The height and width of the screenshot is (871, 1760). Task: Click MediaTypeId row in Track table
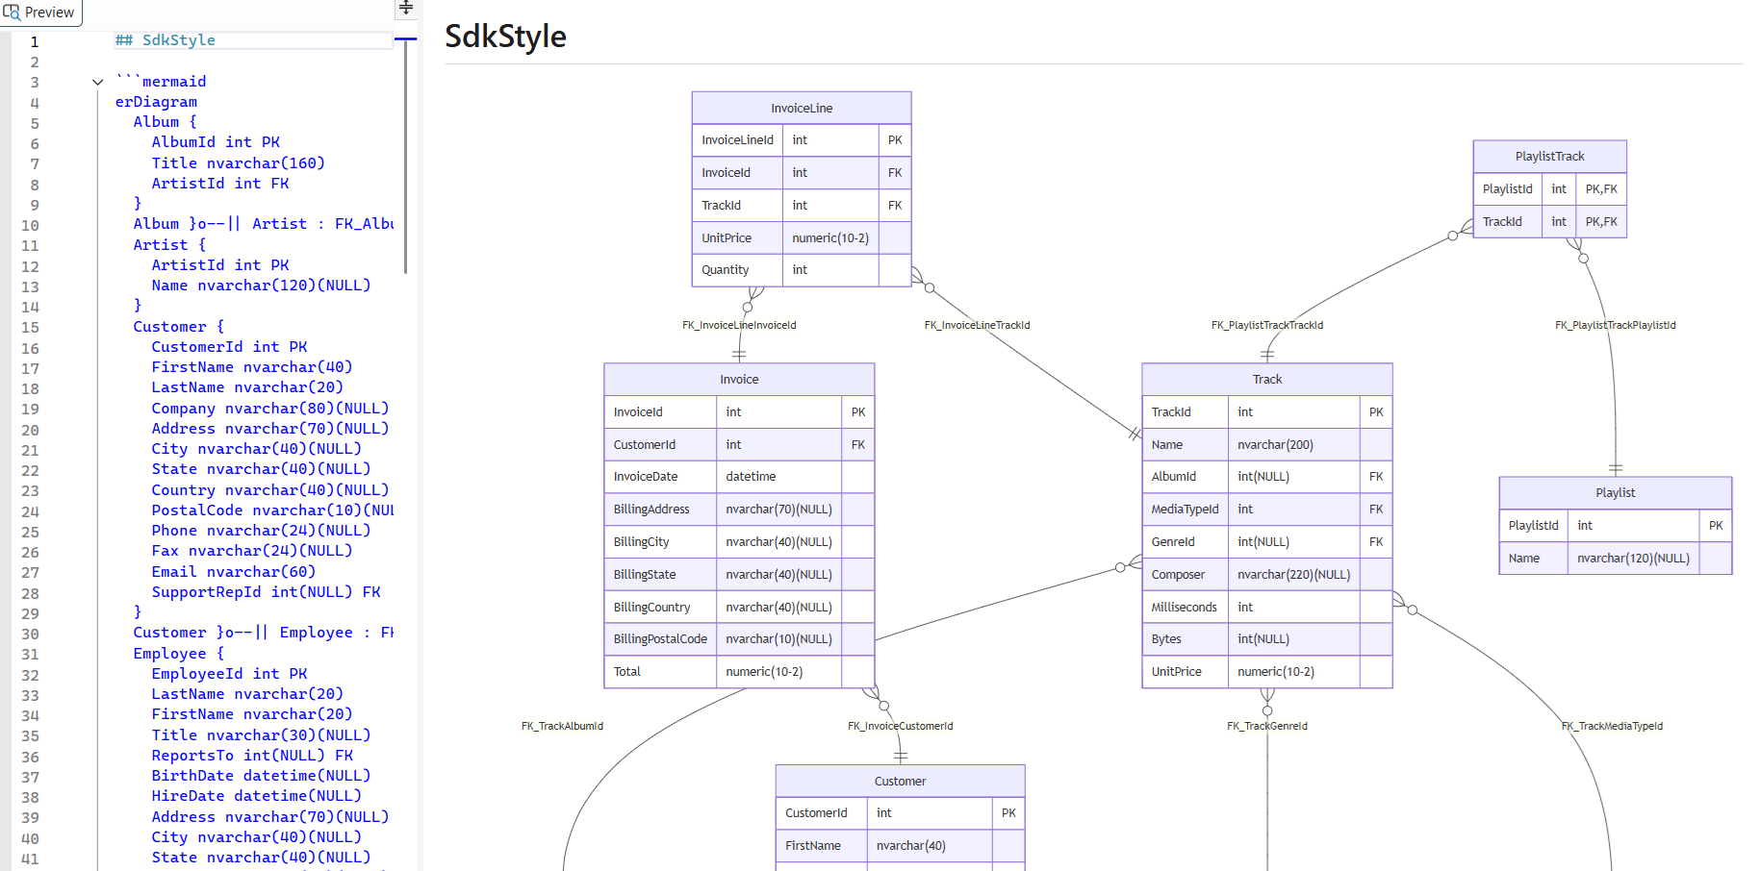[1267, 510]
